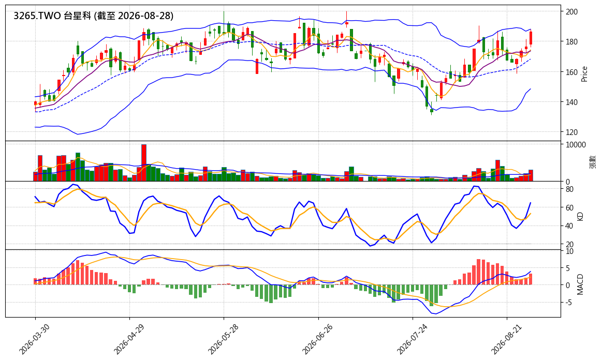This screenshot has width=602, height=361.
Task: Click the 180 price tick label
Action: (572, 42)
